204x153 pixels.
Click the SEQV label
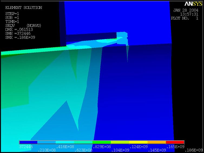pos(10,26)
